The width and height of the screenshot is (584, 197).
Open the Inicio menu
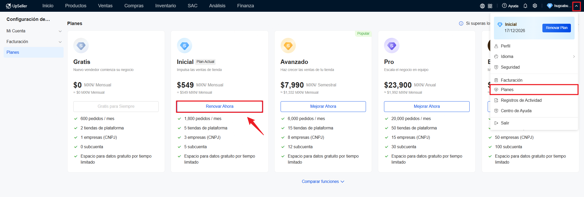[x=48, y=6]
